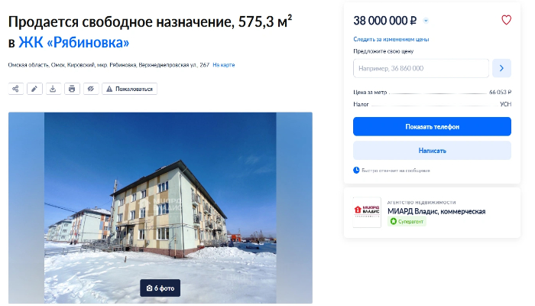
Task: Hide the listing with crossed-eye icon
Action: point(91,89)
